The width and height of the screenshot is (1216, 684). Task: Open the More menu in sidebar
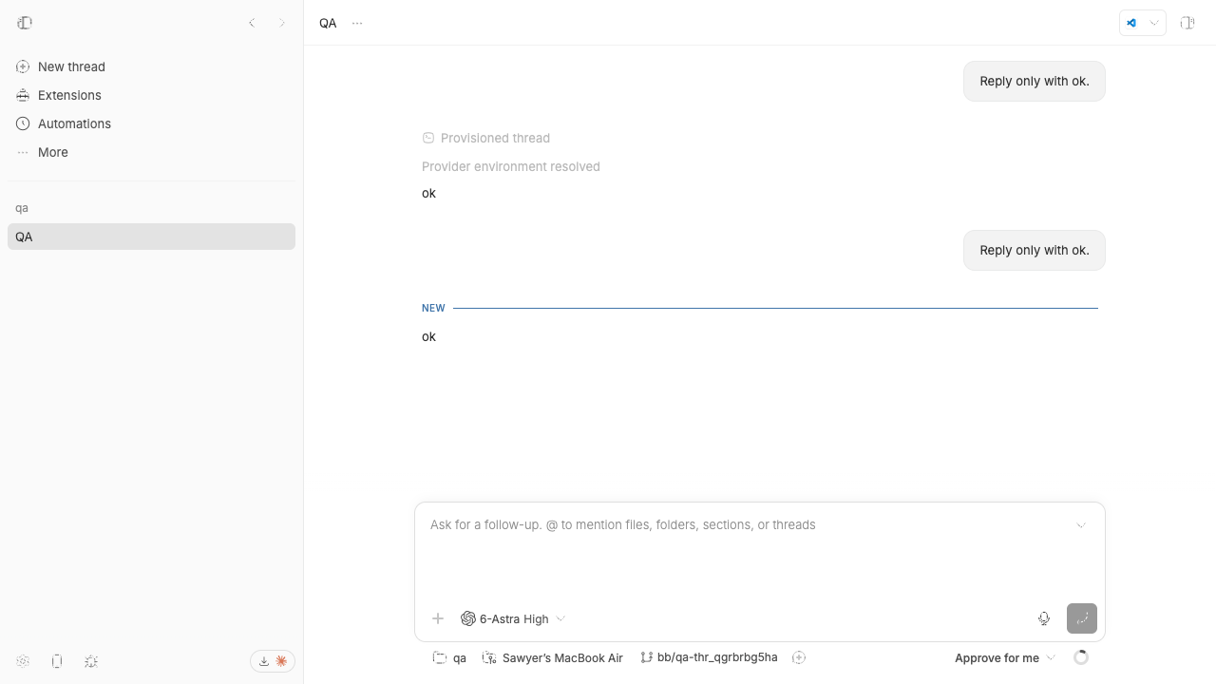pyautogui.click(x=151, y=152)
